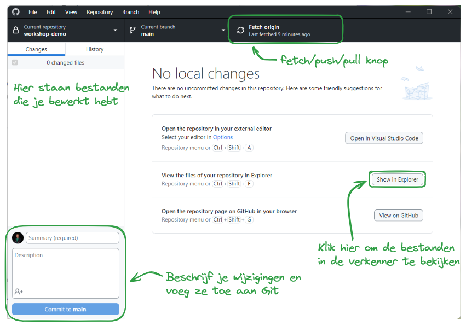Click Show in Explorer
The width and height of the screenshot is (466, 326).
[398, 179]
